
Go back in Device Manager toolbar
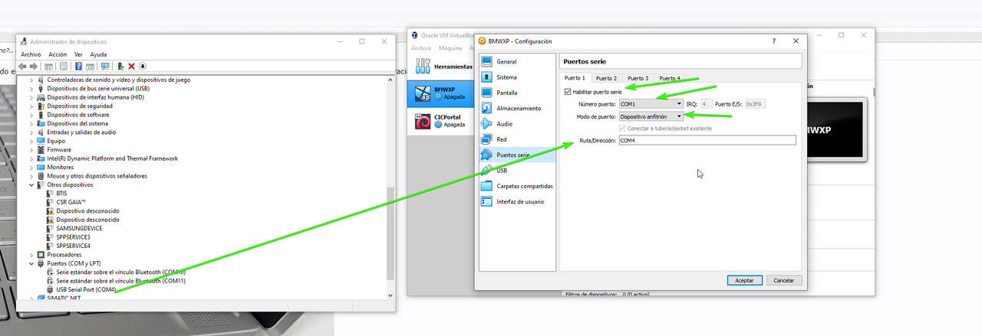coord(24,67)
